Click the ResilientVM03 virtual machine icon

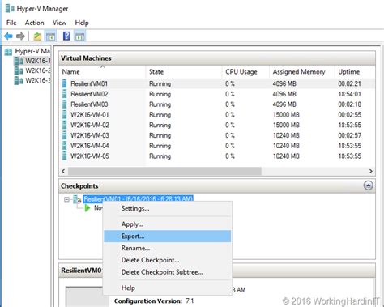click(64, 104)
